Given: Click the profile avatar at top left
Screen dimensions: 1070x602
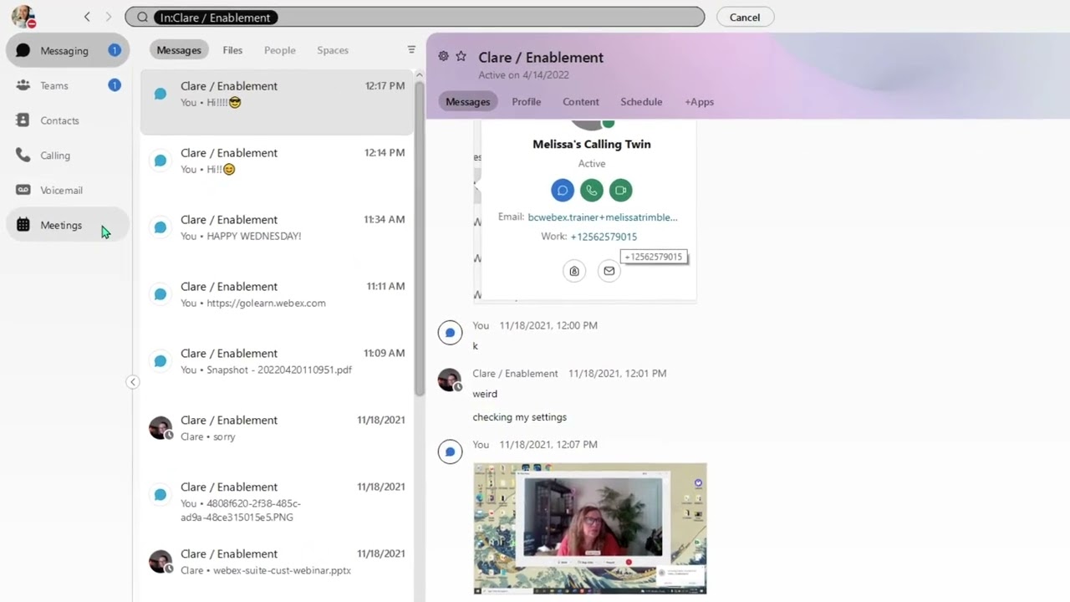Looking at the screenshot, I should pos(23,17).
